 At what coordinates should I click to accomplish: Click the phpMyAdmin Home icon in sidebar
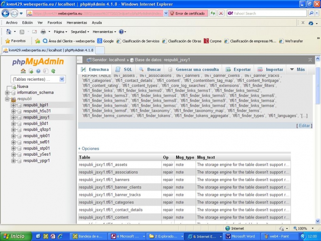pos(23,71)
